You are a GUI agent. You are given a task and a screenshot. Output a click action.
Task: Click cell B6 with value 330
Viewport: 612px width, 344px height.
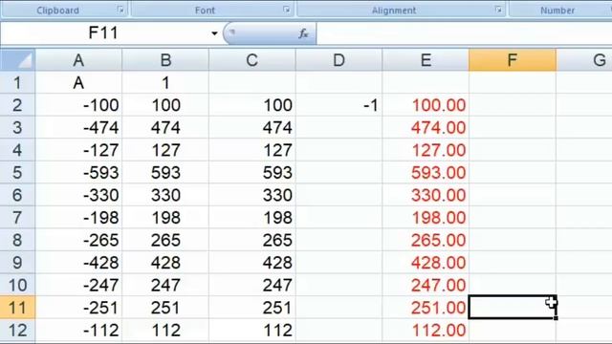pos(165,195)
